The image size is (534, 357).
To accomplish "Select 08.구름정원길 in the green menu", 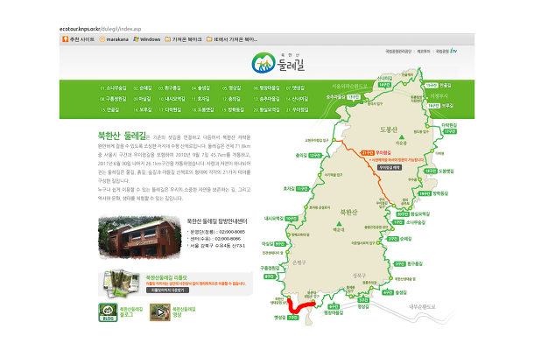I will (x=113, y=99).
